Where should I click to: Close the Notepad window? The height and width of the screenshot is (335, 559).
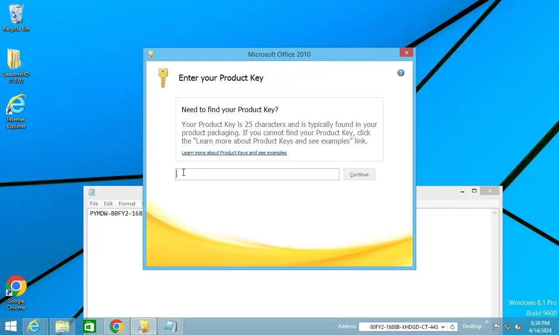tap(490, 191)
